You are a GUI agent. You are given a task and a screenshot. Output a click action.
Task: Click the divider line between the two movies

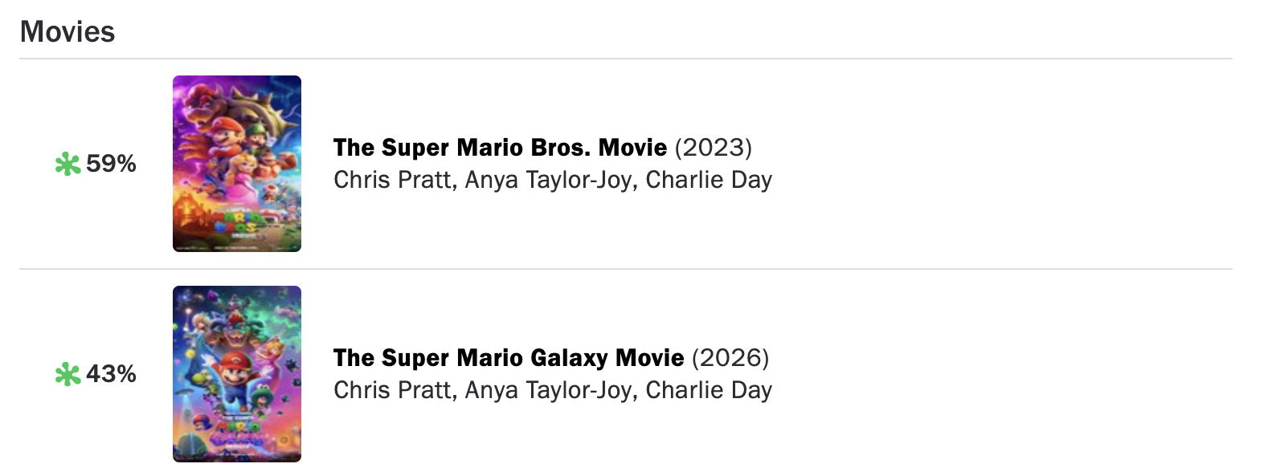pyautogui.click(x=625, y=269)
